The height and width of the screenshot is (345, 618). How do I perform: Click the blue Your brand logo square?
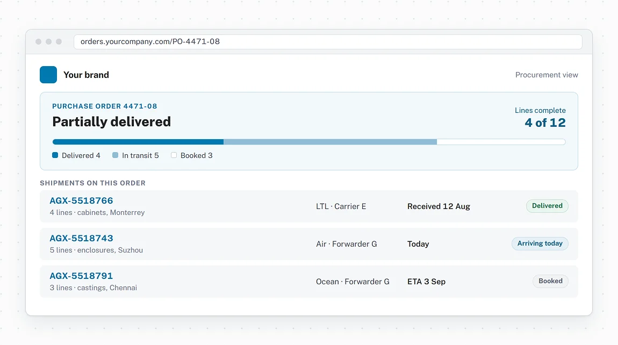(x=48, y=75)
